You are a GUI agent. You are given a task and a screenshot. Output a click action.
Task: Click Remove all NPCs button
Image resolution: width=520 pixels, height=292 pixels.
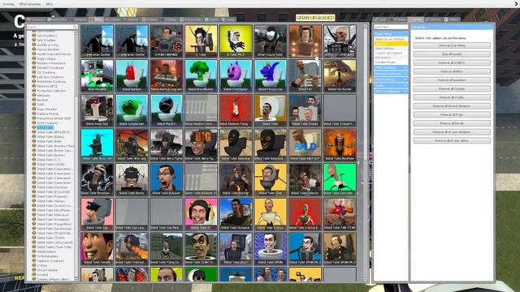point(452,71)
